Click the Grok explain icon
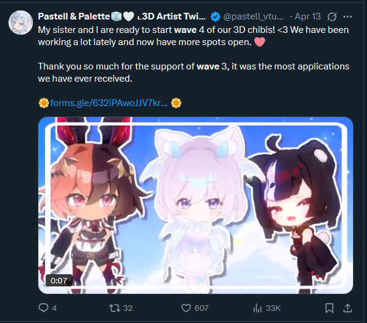The image size is (367, 323). [332, 16]
